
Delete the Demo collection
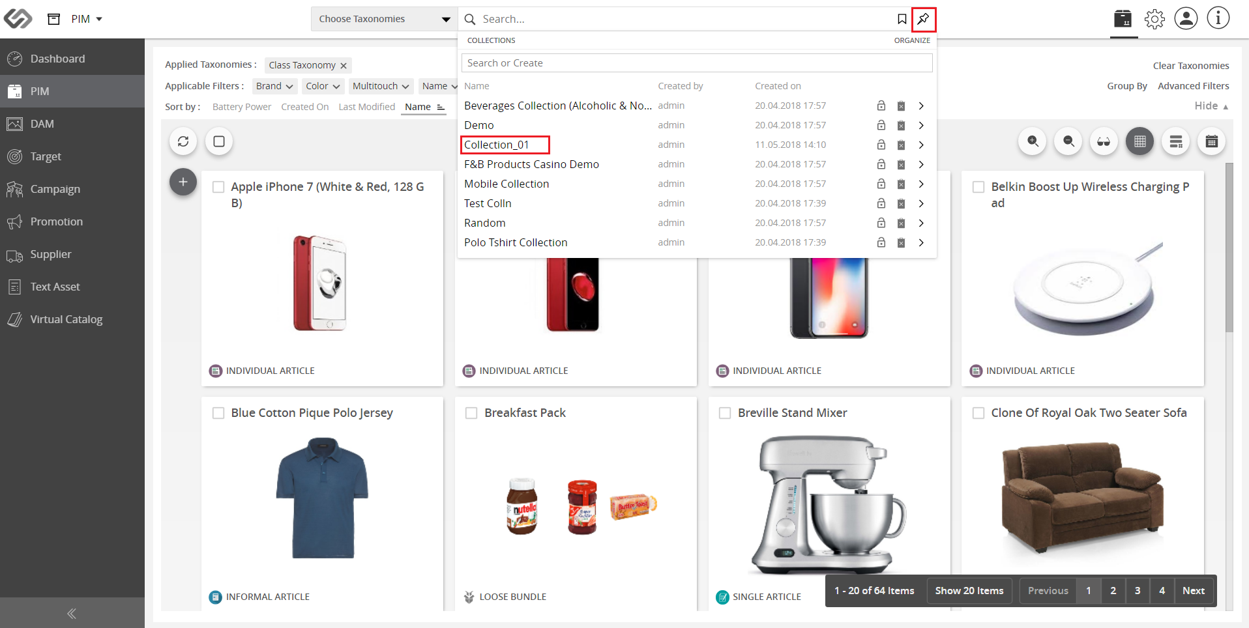[901, 125]
